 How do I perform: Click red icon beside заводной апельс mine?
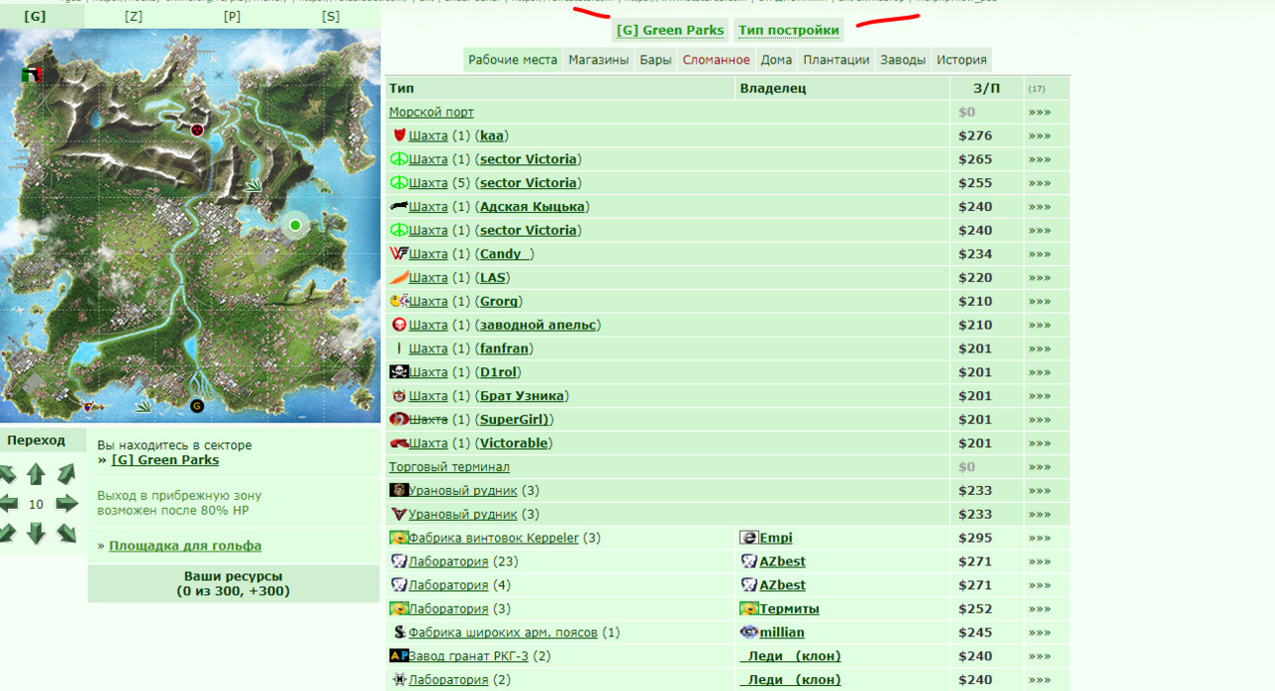(x=398, y=325)
